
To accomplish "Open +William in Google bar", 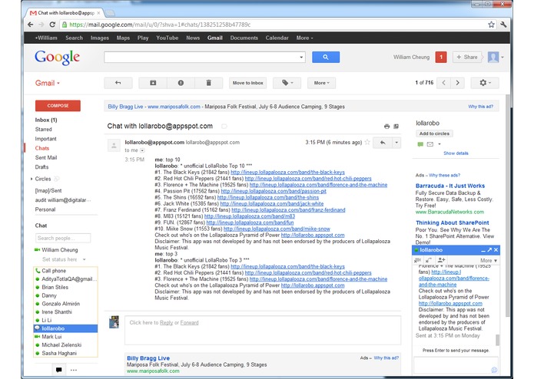I will 46,38.
